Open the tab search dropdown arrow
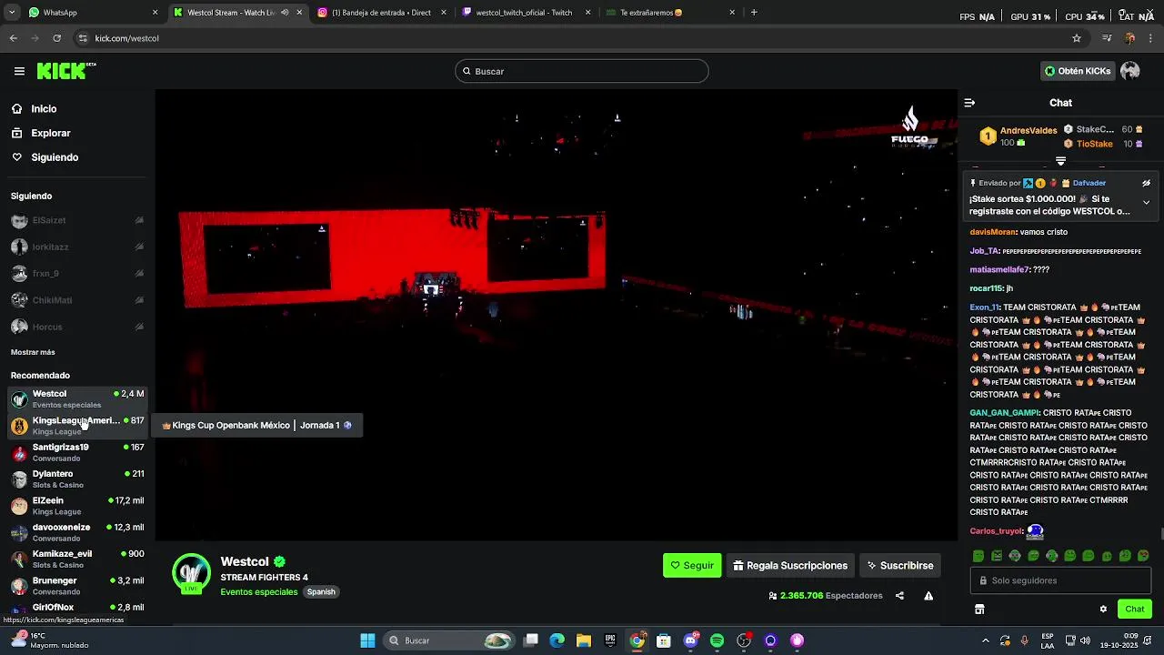 (11, 13)
